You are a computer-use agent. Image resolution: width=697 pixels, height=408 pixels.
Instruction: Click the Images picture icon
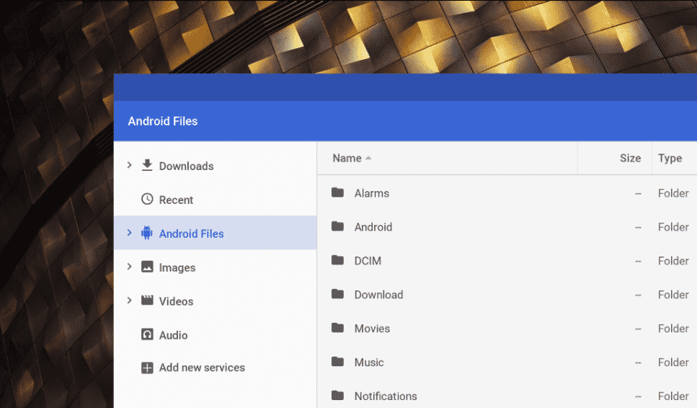pos(147,267)
